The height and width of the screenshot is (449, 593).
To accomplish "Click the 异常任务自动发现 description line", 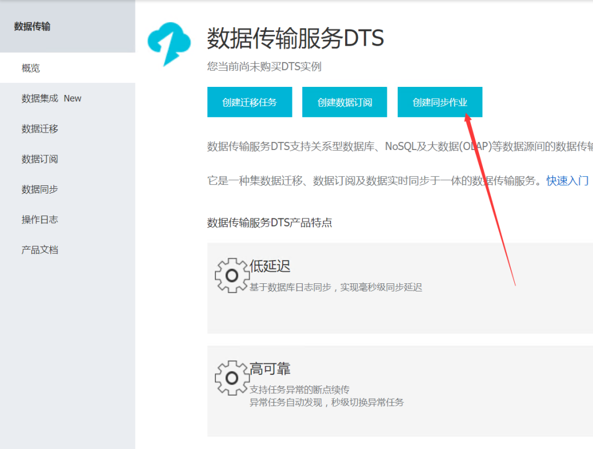I will click(327, 403).
